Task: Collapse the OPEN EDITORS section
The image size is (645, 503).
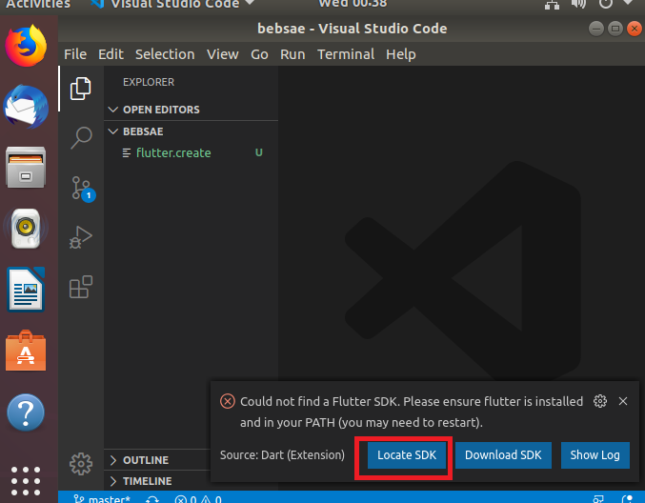Action: 112,110
